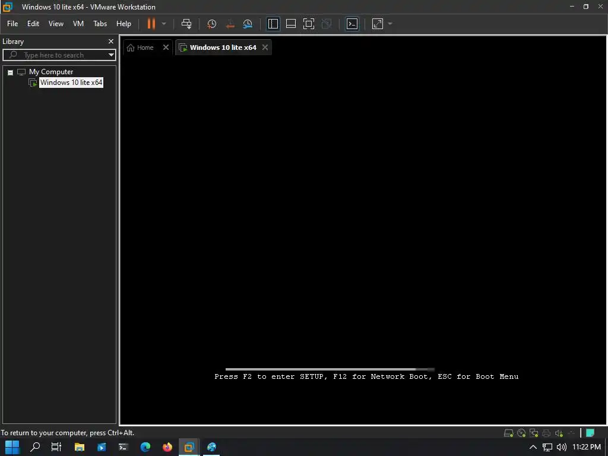Screen dimensions: 608x456
Task: Open Task View on the taskbar
Action: click(56, 447)
